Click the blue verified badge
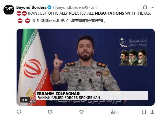The image size is (162, 119). pyautogui.click(x=49, y=7)
